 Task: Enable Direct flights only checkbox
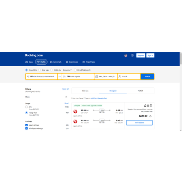(75, 70)
